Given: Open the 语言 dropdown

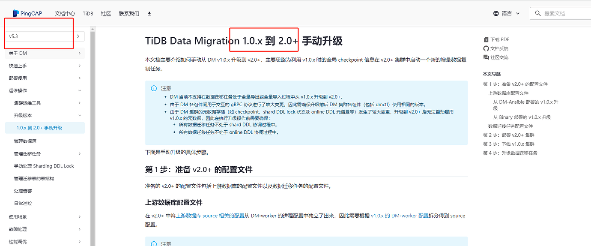Looking at the screenshot, I should coord(507,14).
